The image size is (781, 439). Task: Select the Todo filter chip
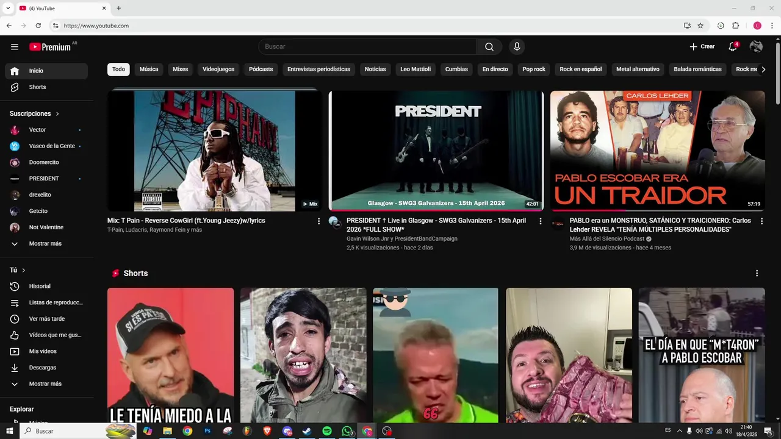pos(118,70)
